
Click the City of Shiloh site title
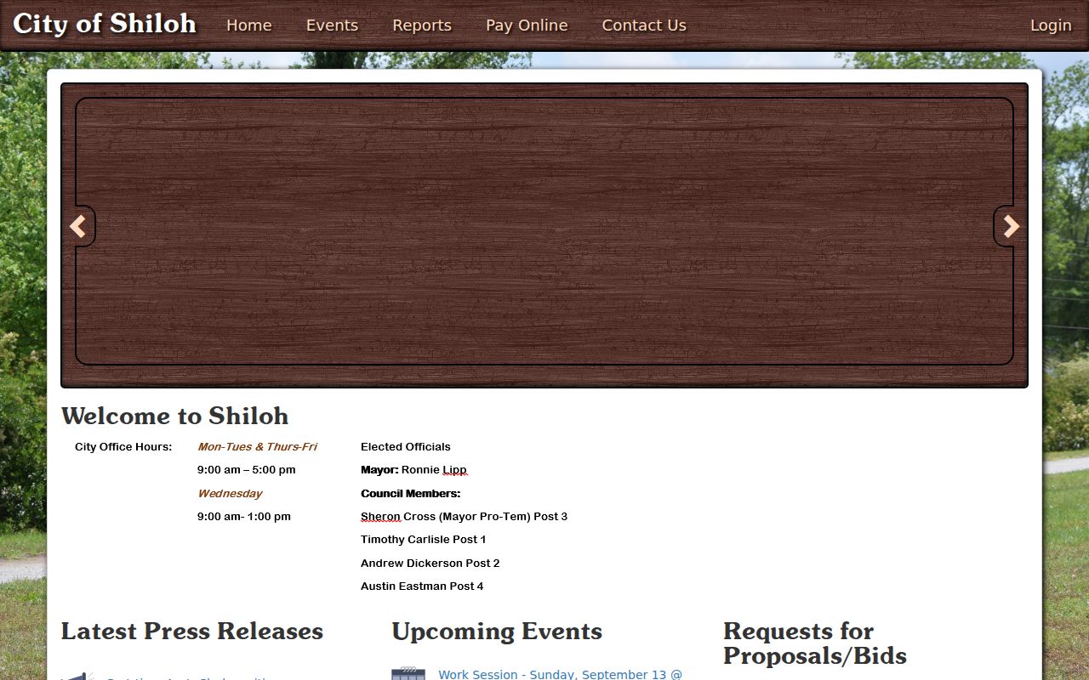(x=105, y=24)
